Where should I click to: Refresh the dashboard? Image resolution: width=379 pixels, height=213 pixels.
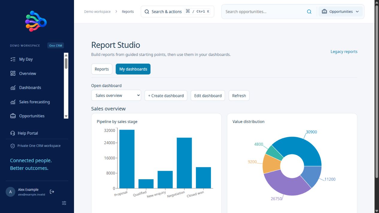239,96
